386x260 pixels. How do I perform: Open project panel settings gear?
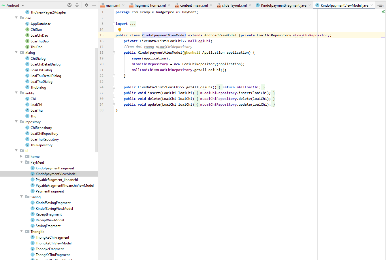pyautogui.click(x=86, y=5)
